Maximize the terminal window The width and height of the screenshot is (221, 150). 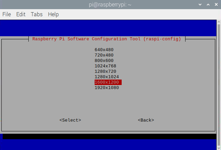[x=208, y=4]
